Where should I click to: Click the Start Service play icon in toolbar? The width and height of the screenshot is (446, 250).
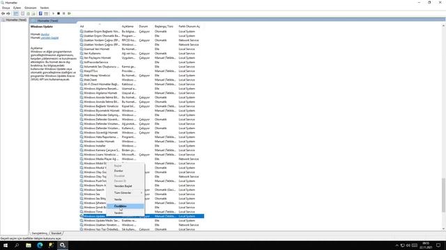(x=53, y=14)
